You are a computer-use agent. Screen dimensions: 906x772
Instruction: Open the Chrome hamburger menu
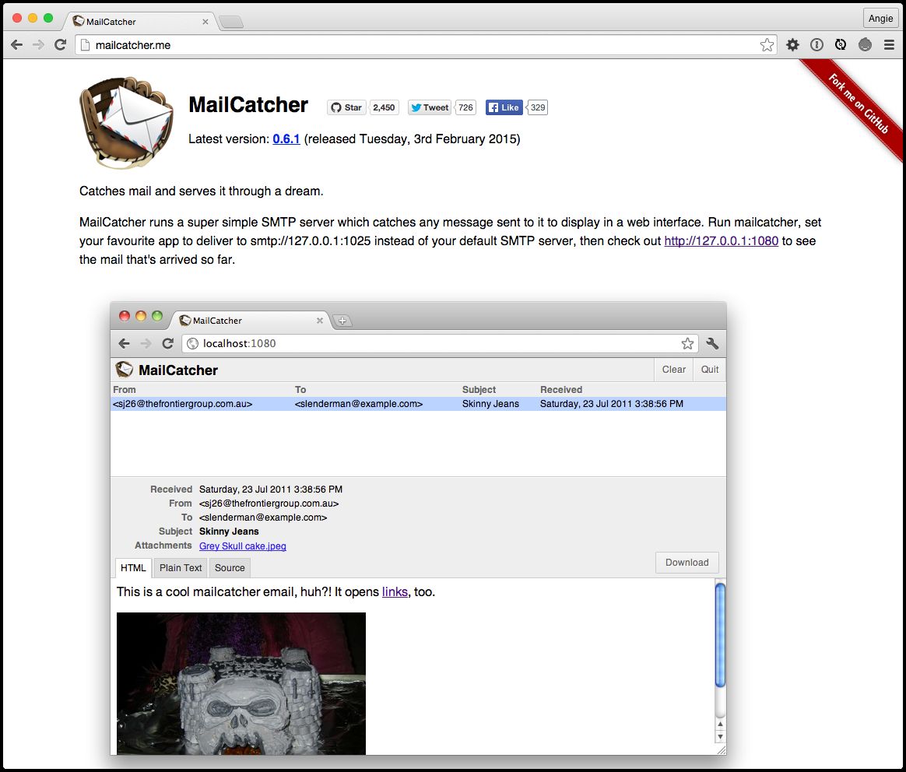889,45
